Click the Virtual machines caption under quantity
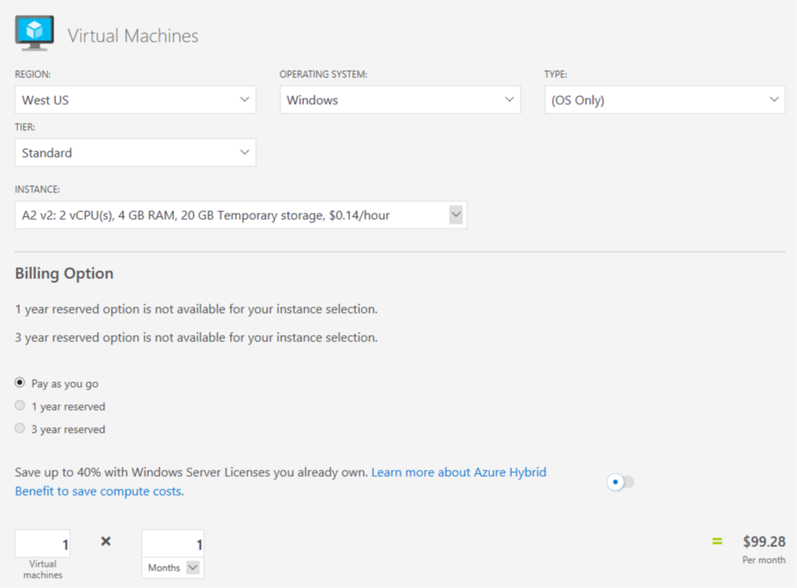The height and width of the screenshot is (588, 797). 43,569
